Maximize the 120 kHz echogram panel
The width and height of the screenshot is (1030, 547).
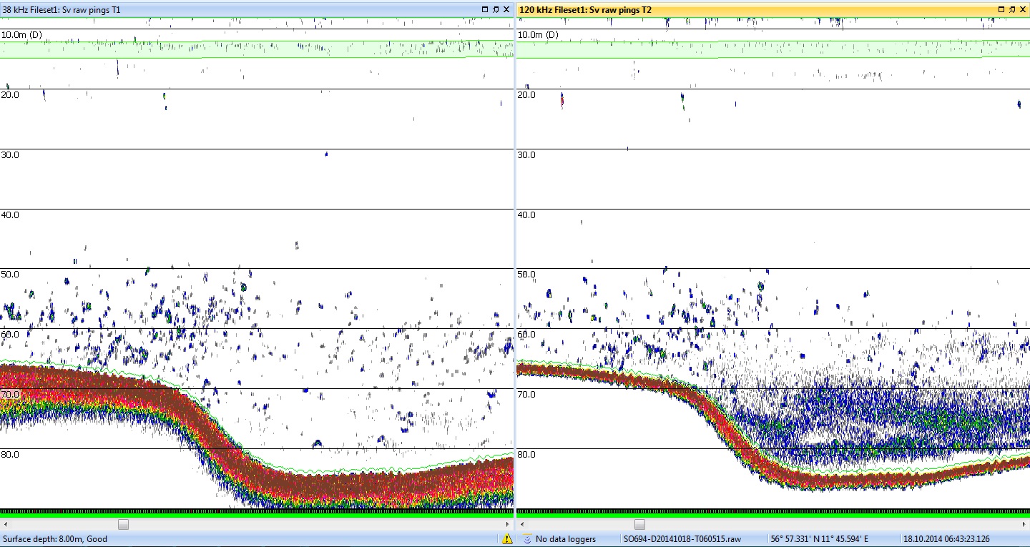click(x=1001, y=9)
